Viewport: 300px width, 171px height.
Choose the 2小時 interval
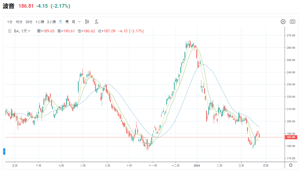pos(51,22)
